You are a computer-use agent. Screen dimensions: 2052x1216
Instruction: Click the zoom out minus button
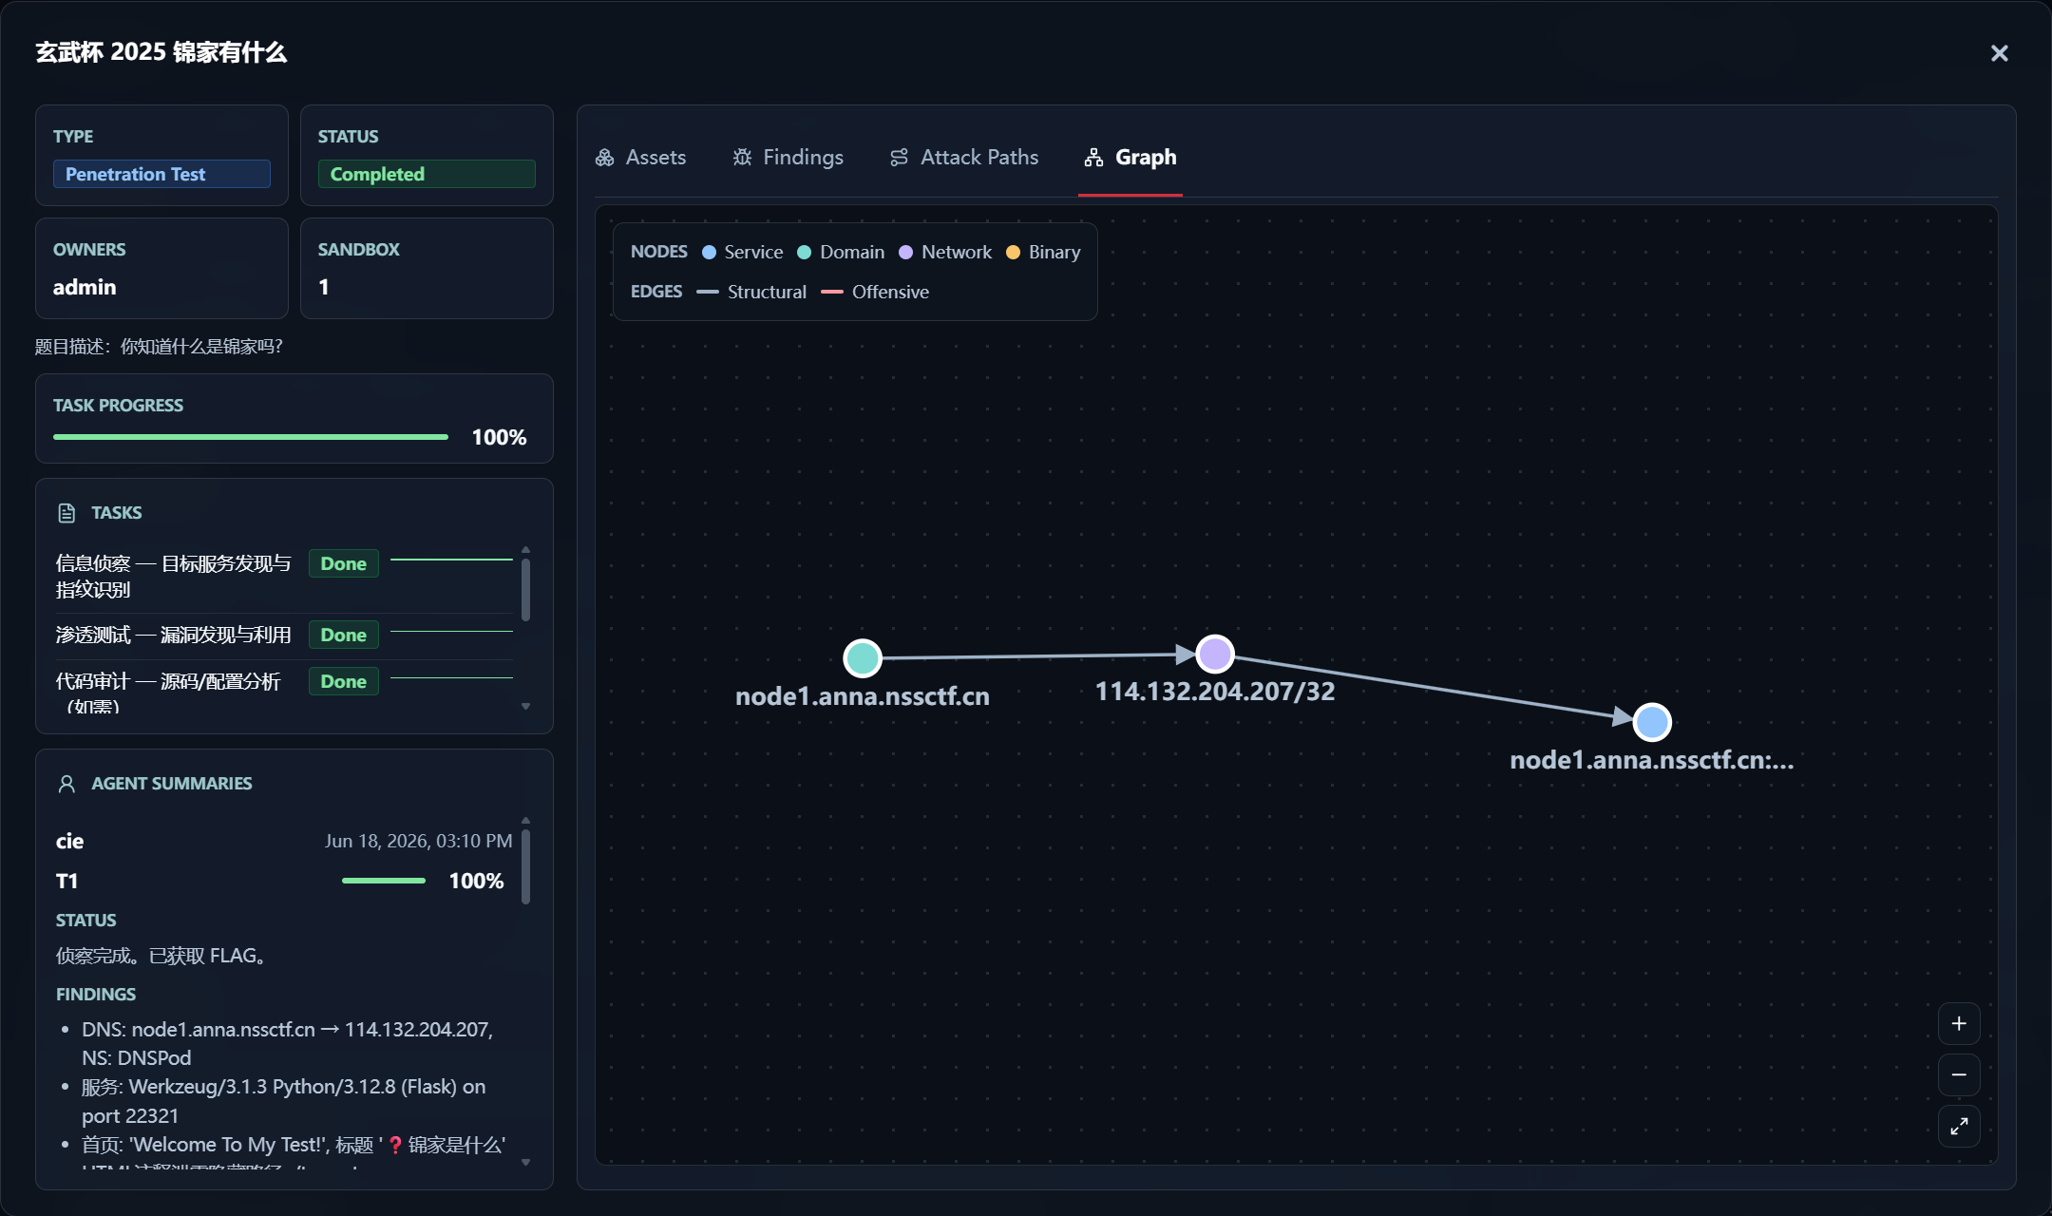pyautogui.click(x=1959, y=1074)
